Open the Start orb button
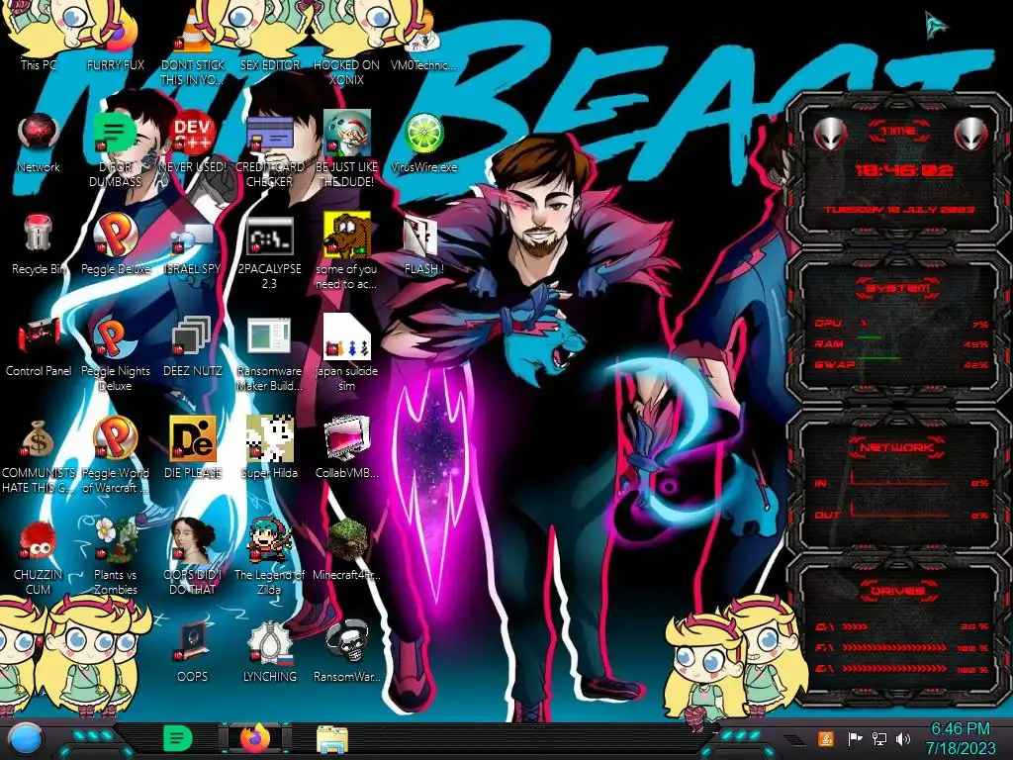The width and height of the screenshot is (1013, 760). coord(25,738)
